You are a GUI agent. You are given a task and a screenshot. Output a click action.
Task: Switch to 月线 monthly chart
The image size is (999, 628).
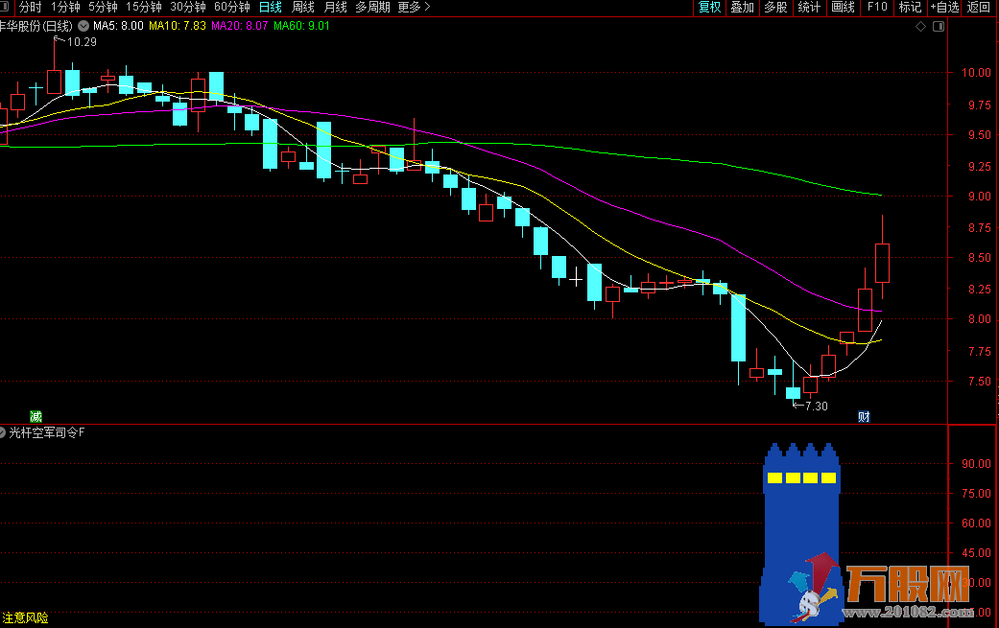tap(336, 7)
